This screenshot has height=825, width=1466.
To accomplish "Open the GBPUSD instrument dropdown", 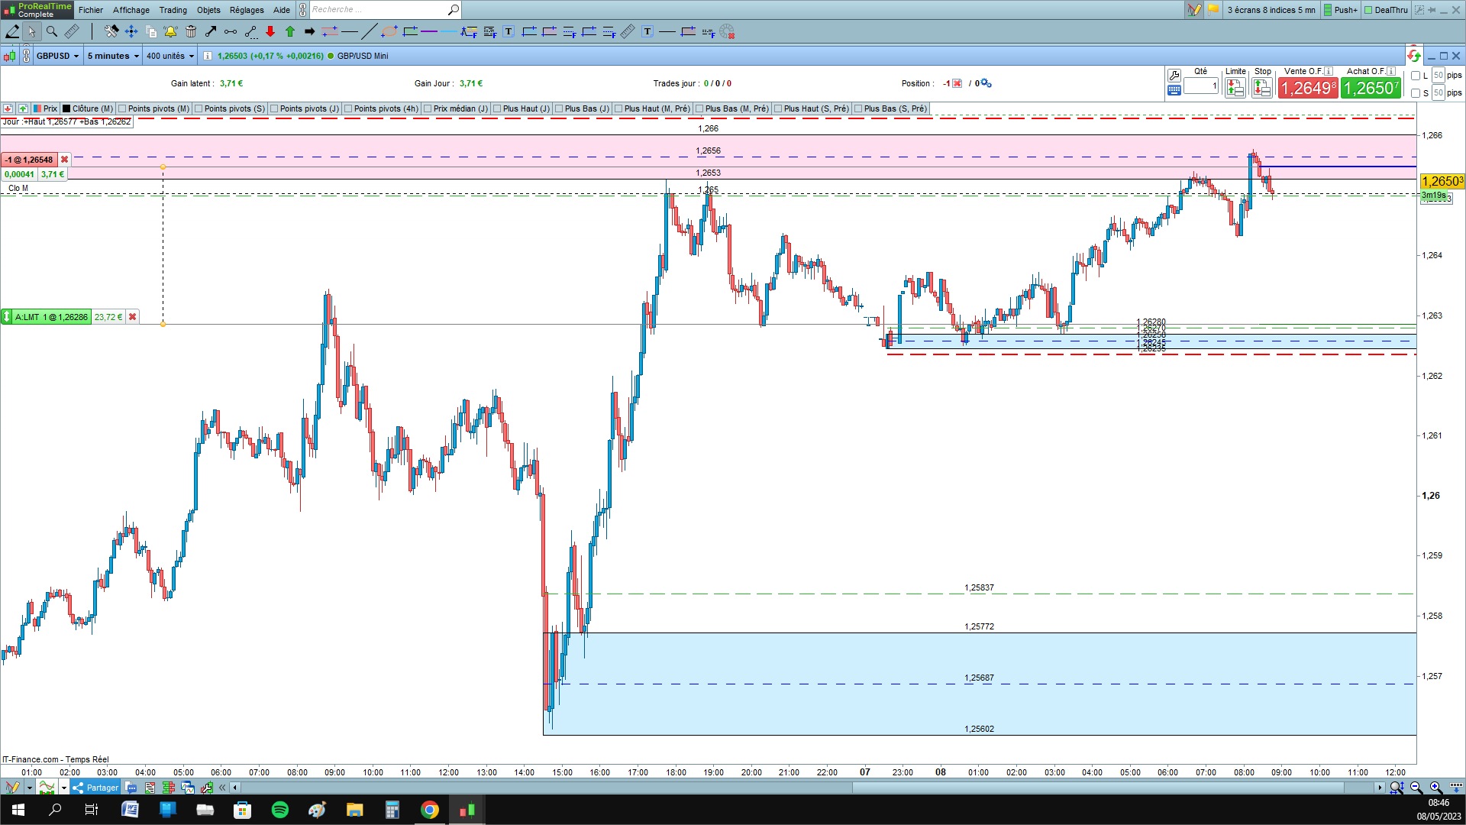I will 58,56.
